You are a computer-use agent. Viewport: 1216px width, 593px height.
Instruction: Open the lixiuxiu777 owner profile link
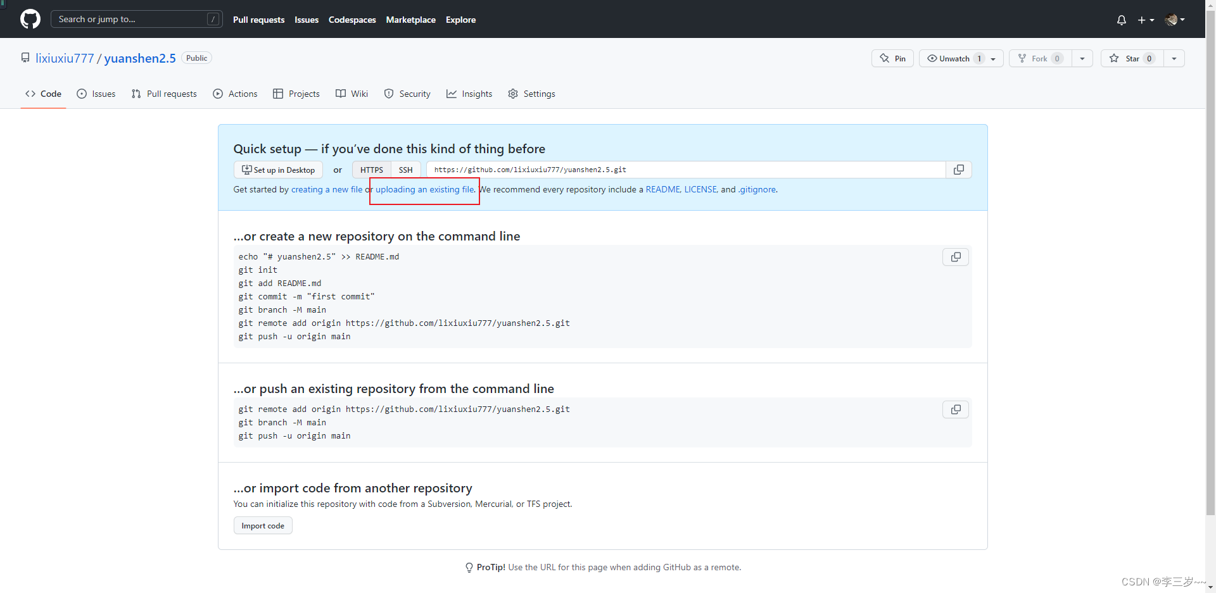coord(65,58)
